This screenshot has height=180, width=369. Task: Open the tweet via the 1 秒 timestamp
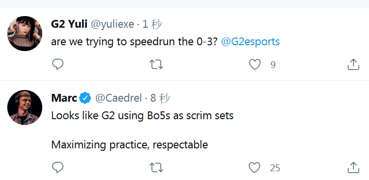point(152,24)
